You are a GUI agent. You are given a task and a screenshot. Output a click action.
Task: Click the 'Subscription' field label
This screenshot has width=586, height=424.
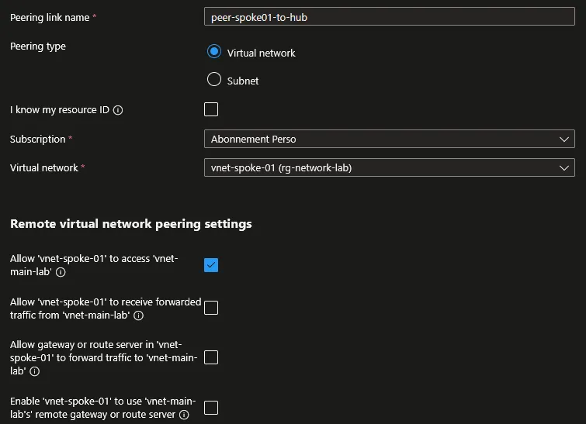coord(38,139)
